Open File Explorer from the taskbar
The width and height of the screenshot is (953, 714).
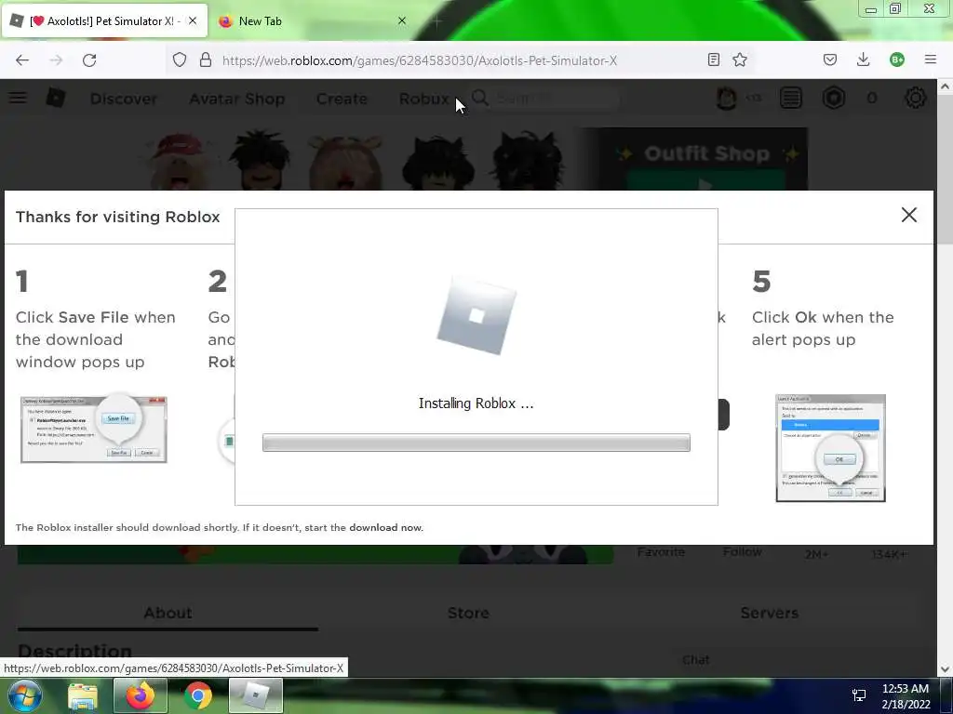tap(83, 695)
